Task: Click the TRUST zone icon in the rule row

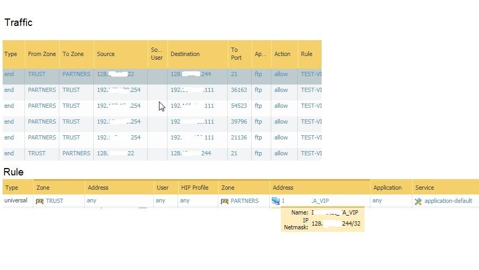Action: tap(39, 201)
